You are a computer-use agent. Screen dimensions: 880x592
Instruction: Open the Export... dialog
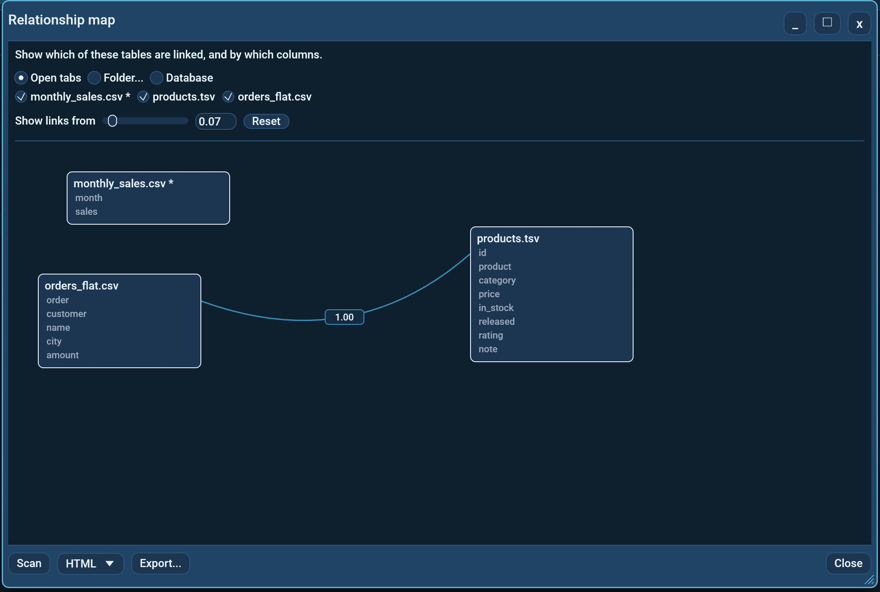pos(160,563)
